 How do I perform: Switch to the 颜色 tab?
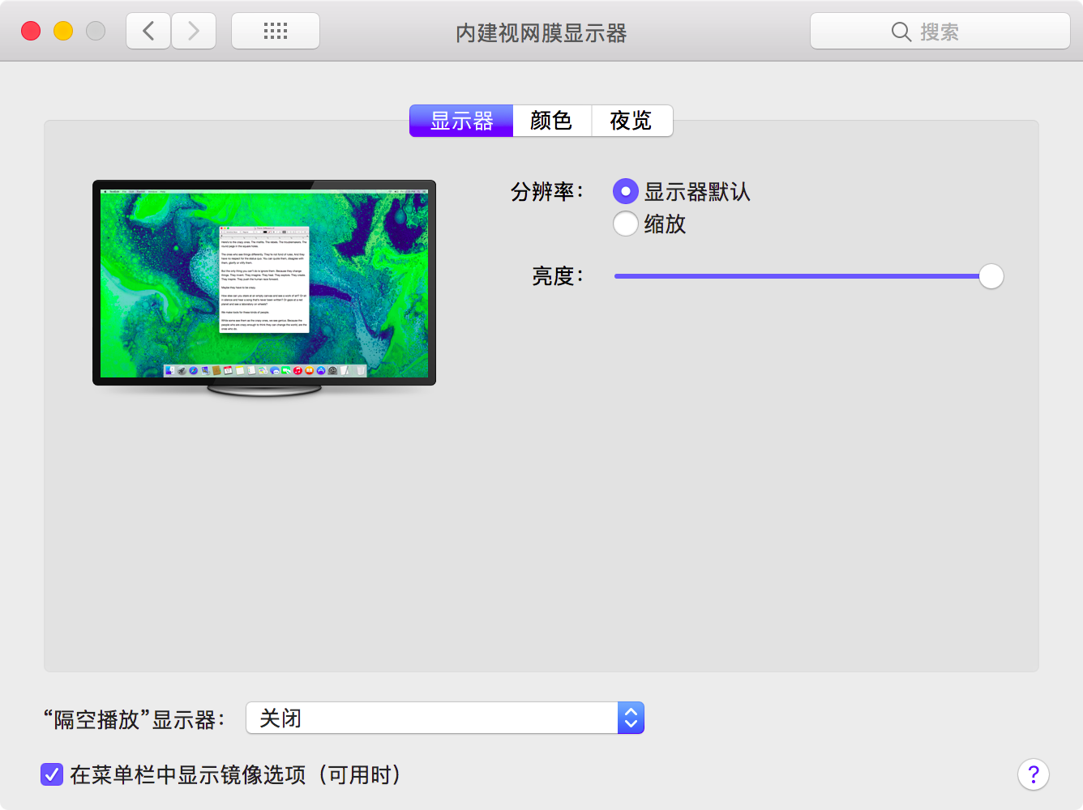(x=551, y=121)
